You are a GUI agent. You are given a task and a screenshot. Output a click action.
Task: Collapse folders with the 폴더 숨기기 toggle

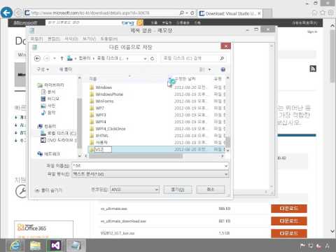pos(48,190)
